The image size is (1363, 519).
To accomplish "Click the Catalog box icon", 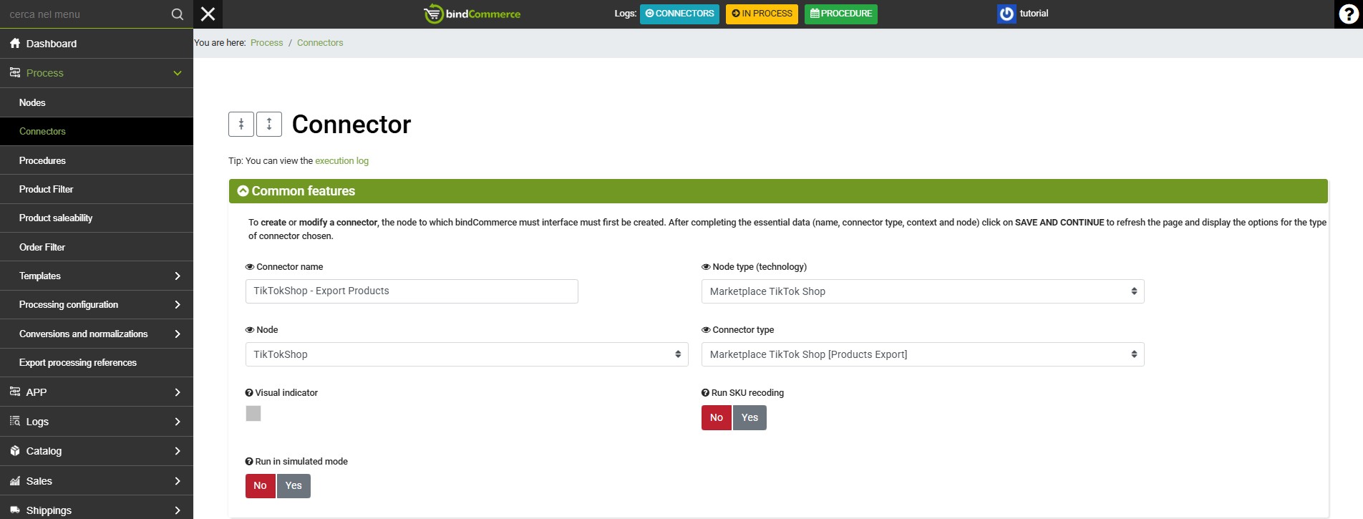I will point(15,451).
